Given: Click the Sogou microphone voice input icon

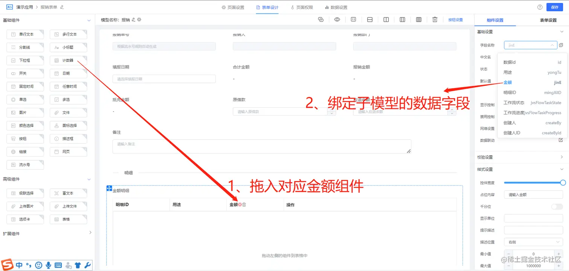Looking at the screenshot, I should [48, 265].
